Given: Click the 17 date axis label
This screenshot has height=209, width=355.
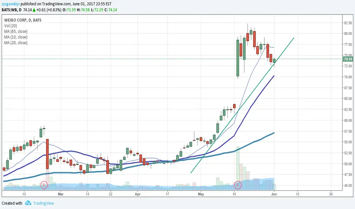Looking at the screenshot, I should [167, 194].
